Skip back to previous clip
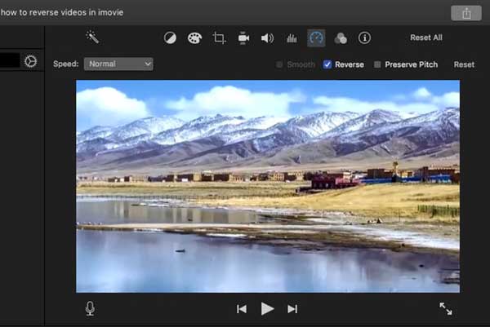This screenshot has height=327, width=490. coord(242,309)
